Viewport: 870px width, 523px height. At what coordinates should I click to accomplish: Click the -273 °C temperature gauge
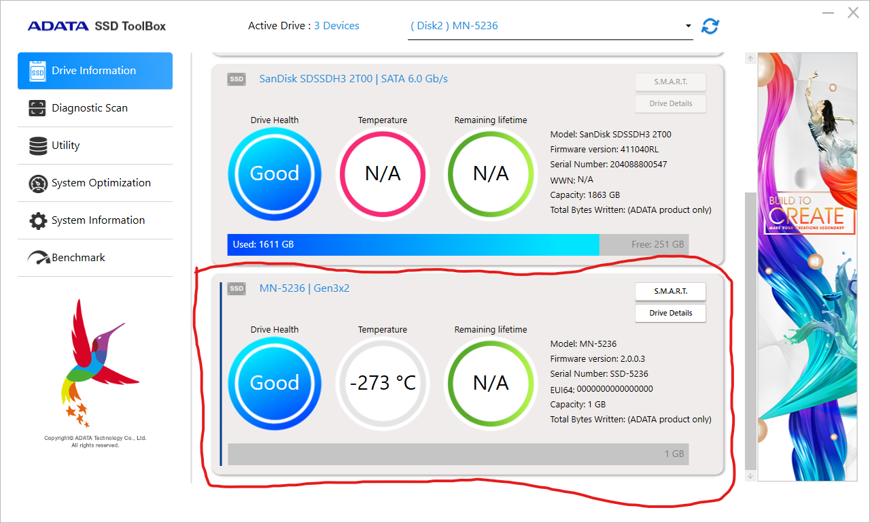coord(383,383)
